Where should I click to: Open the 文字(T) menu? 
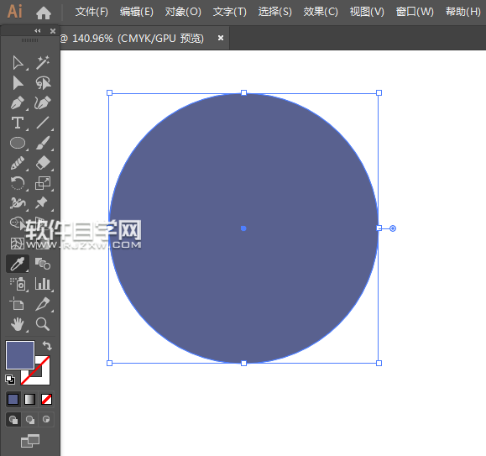click(x=230, y=12)
